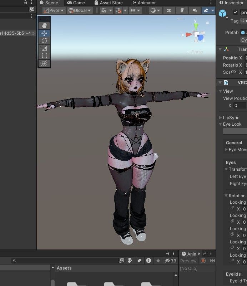Click the search by import log type icon

pos(148,261)
